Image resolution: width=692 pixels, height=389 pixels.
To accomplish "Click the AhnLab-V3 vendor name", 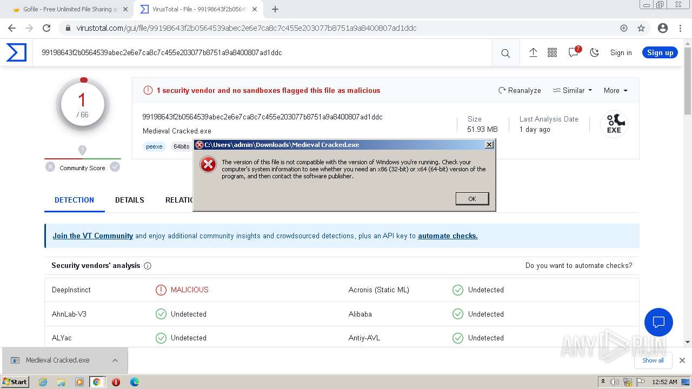I will pos(69,314).
